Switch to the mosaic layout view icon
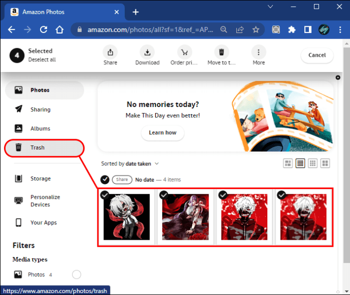The width and height of the screenshot is (350, 295). pos(288,163)
